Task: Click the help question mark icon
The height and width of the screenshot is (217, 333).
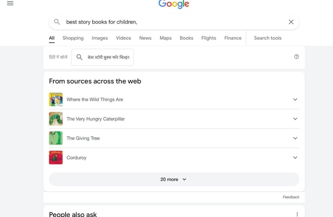Action: pyautogui.click(x=296, y=57)
